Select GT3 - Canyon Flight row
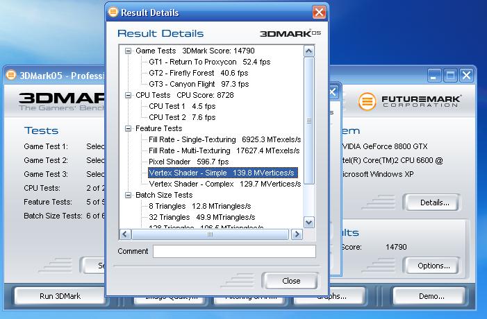Image resolution: width=487 pixels, height=319 pixels. 199,84
